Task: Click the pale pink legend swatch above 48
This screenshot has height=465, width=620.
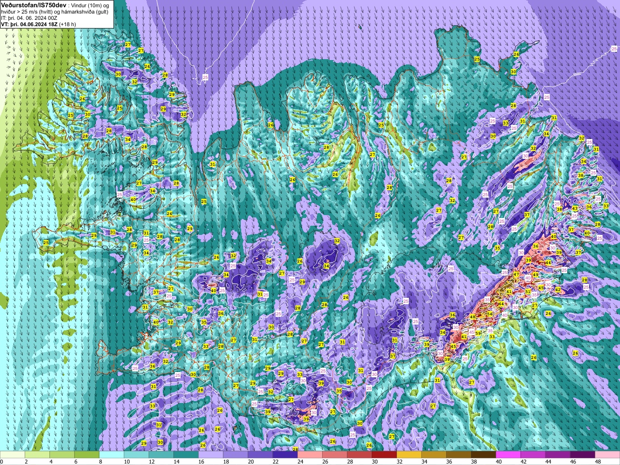Action: [607, 454]
